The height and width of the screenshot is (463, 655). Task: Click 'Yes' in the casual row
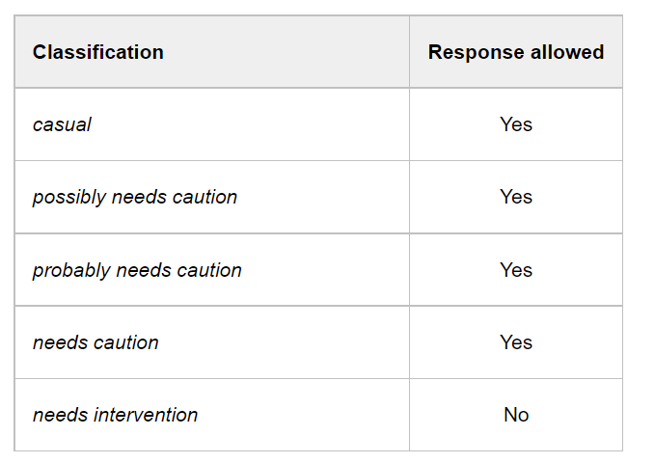point(516,124)
